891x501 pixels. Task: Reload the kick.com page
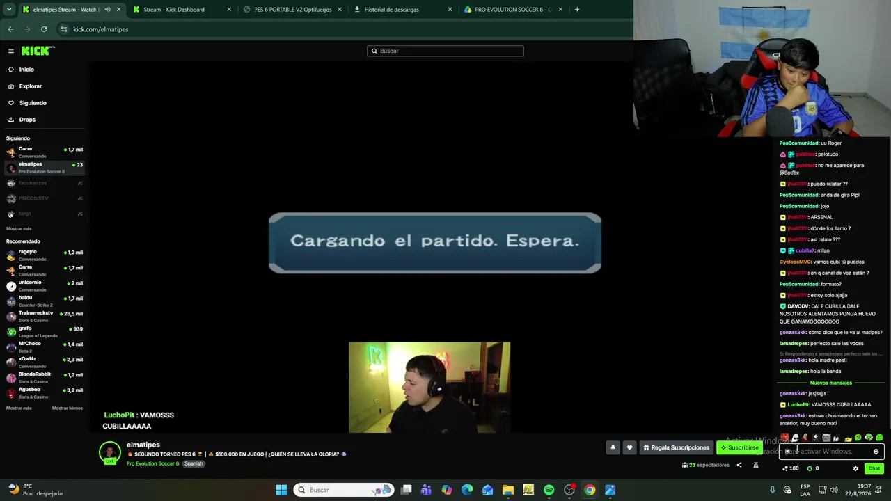[x=44, y=29]
